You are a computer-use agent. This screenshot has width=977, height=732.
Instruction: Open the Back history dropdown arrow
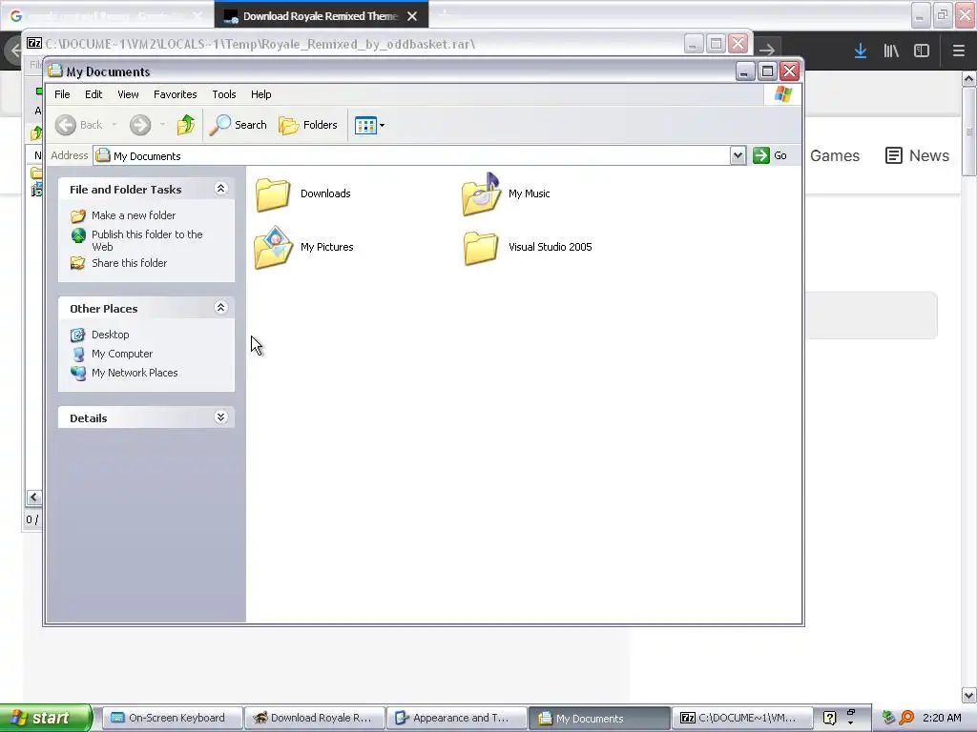(x=114, y=125)
